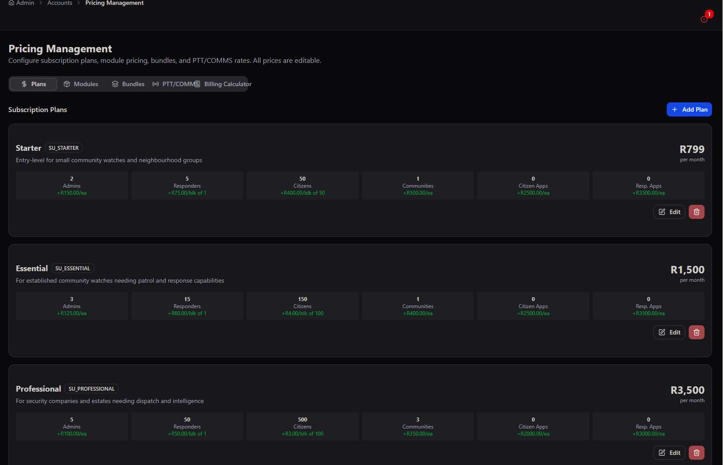
Task: Click the R3,500 Professional price
Action: pos(687,390)
